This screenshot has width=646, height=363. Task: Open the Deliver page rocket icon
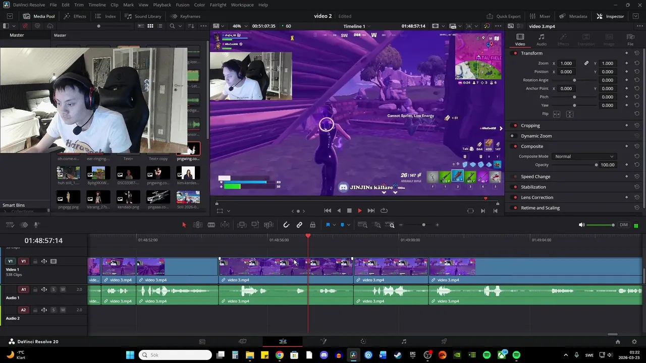pyautogui.click(x=444, y=341)
